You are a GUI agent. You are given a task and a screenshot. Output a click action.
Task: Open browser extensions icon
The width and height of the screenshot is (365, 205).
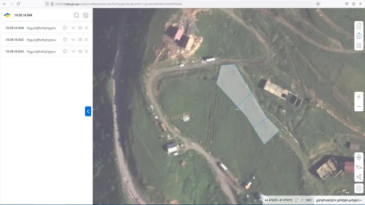pos(354,4)
